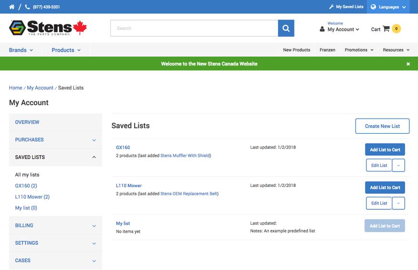The image size is (418, 270).
Task: Click the magnifying glass search button
Action: click(286, 28)
